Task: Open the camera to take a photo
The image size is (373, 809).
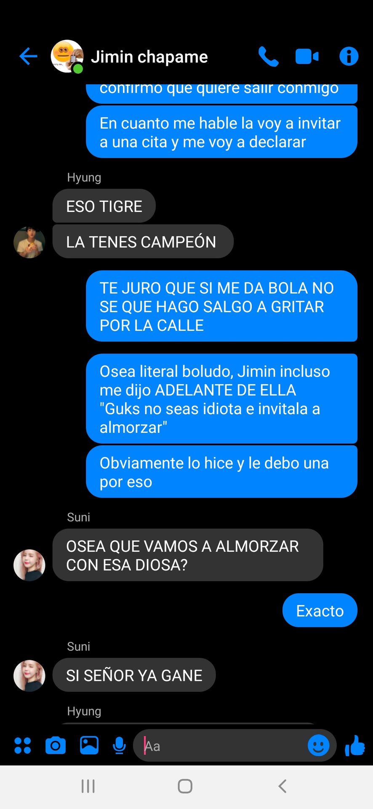Action: point(56,745)
